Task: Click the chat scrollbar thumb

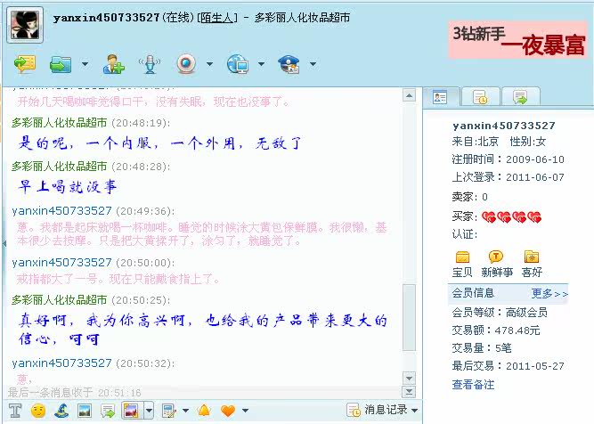Action: coord(409,318)
